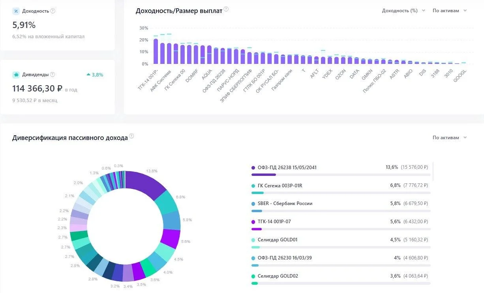Open the Селигдар GOLD02 row
The width and height of the screenshot is (484, 293).
[341, 279]
